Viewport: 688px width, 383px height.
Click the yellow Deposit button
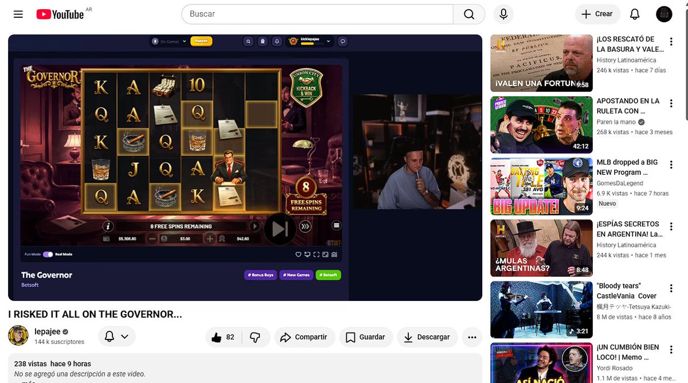[201, 41]
